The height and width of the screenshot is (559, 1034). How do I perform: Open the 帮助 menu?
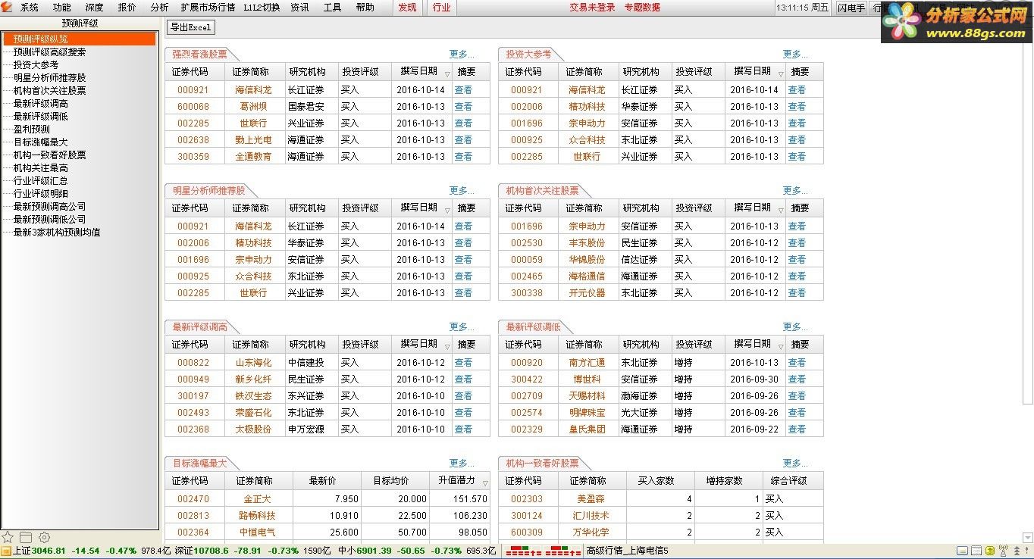click(x=365, y=8)
